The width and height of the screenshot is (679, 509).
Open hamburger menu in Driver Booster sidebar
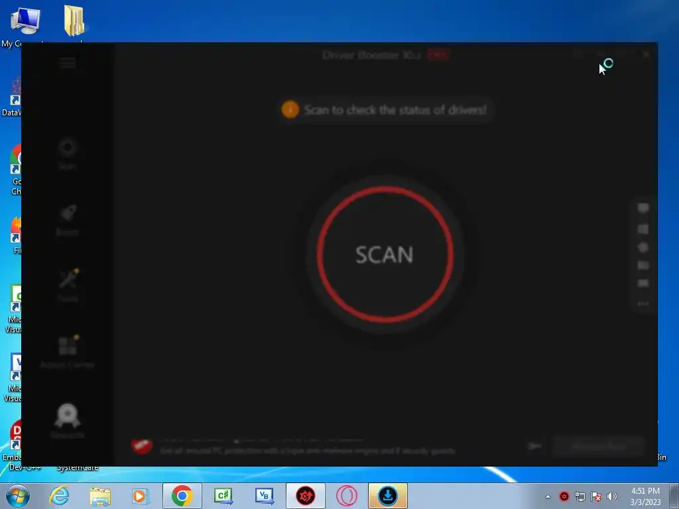tap(68, 63)
